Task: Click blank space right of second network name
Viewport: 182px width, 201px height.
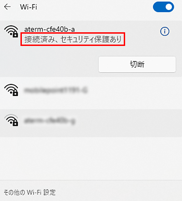Action: pos(133,90)
